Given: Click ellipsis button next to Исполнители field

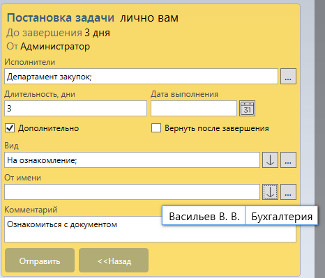Looking at the screenshot, I should 288,76.
